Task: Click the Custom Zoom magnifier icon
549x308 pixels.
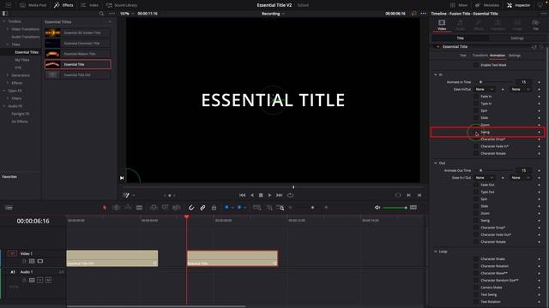Action: (281, 207)
